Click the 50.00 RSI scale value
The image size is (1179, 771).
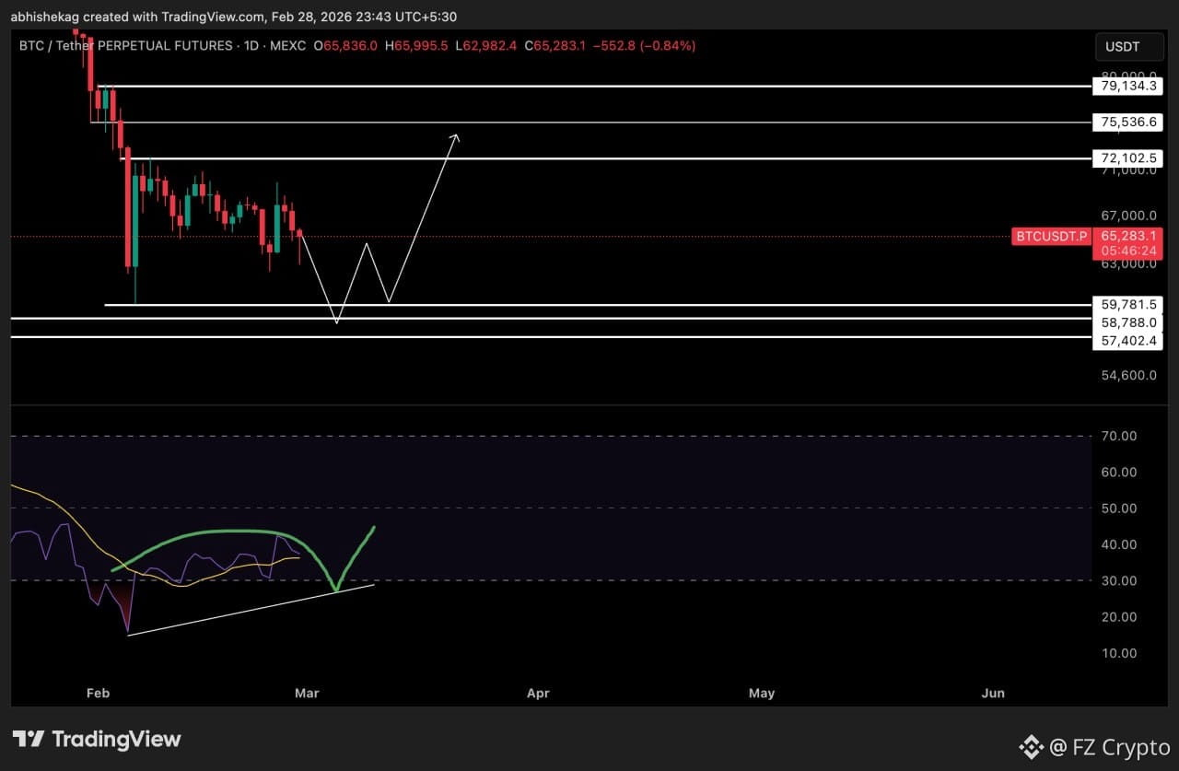(1121, 508)
